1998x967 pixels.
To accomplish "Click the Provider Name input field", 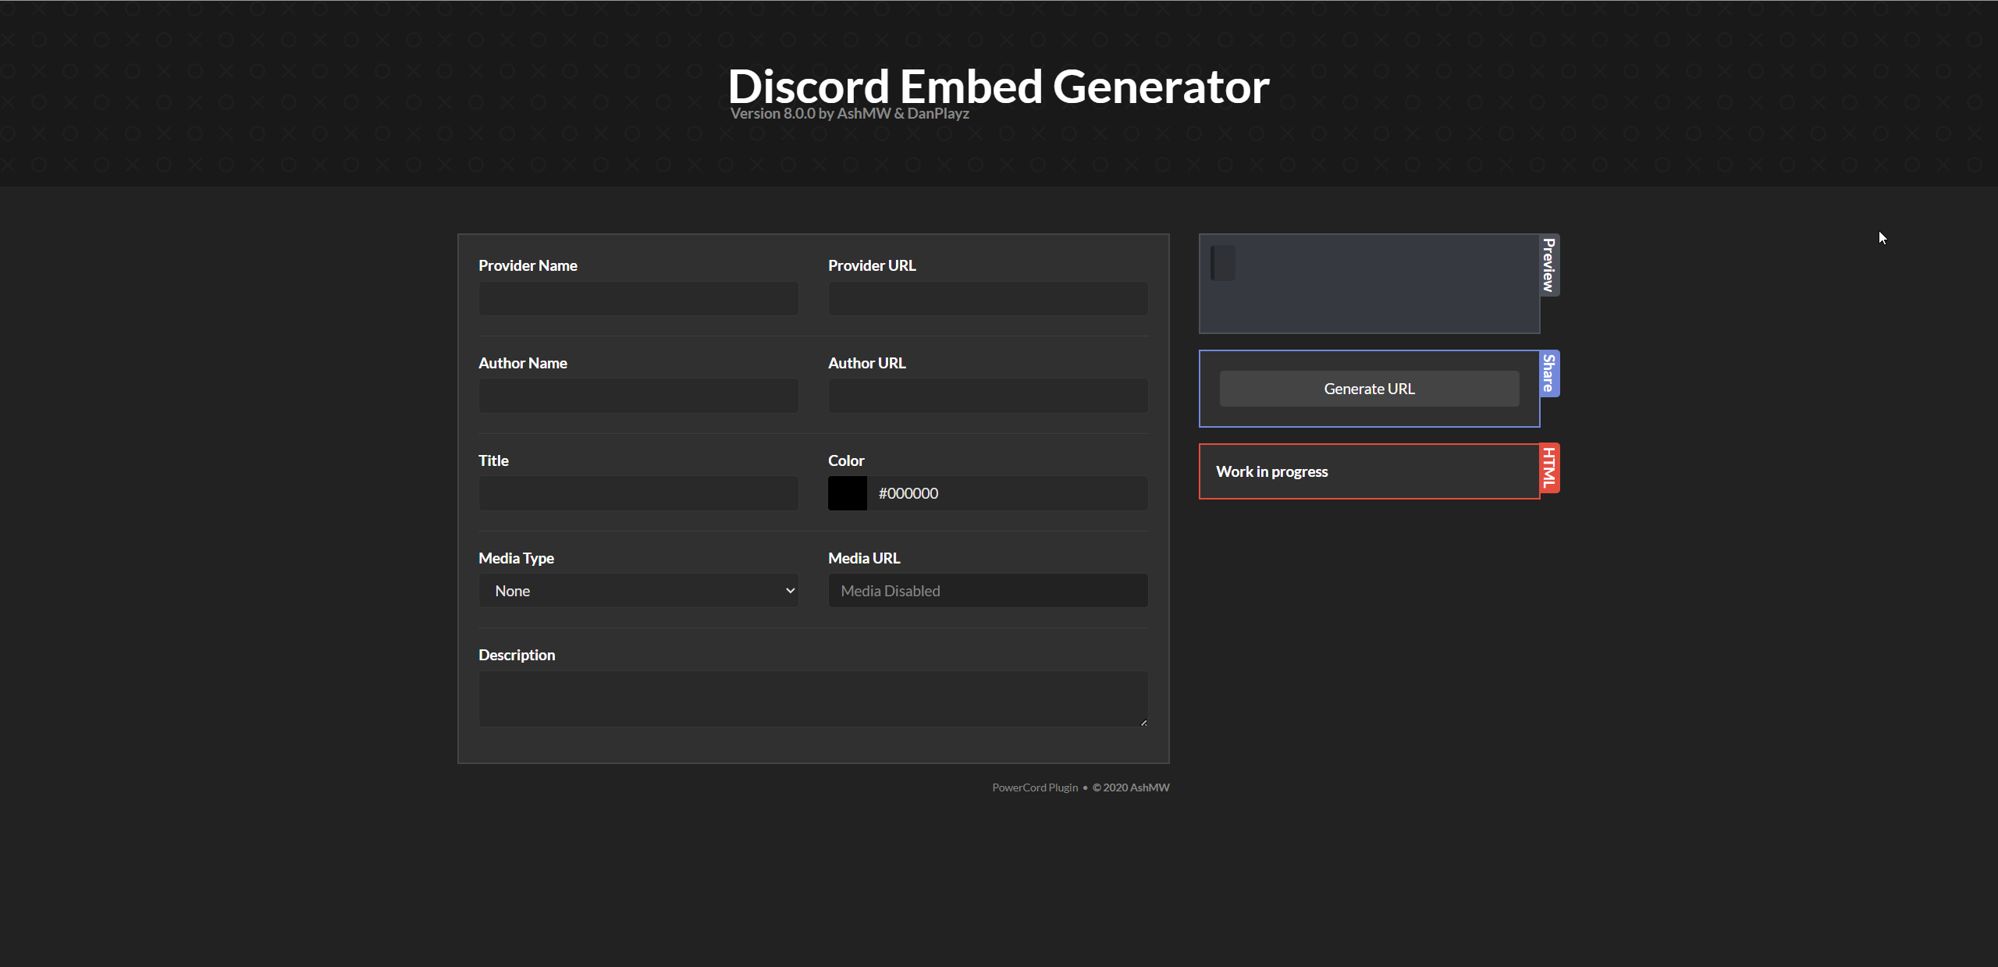I will (638, 298).
